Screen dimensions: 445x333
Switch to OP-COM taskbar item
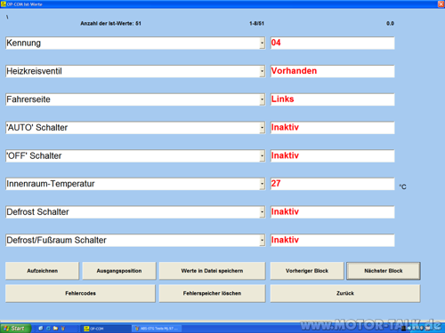pos(105,329)
